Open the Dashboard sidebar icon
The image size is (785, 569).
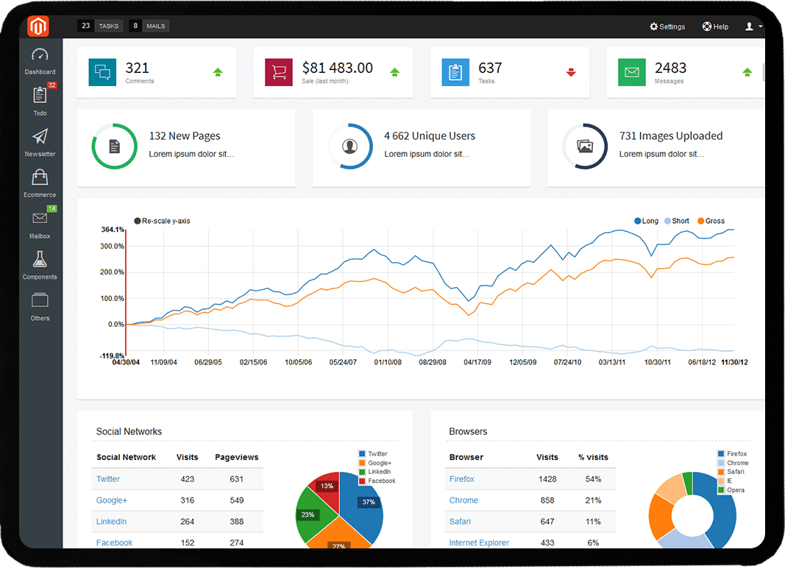(40, 56)
